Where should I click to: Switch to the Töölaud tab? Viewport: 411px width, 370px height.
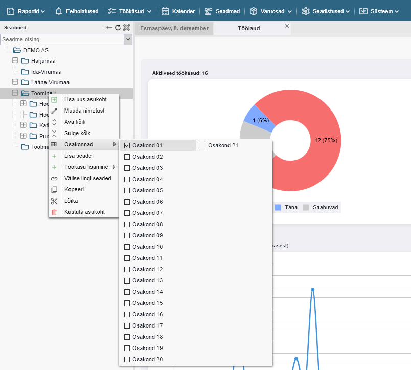[x=249, y=28]
